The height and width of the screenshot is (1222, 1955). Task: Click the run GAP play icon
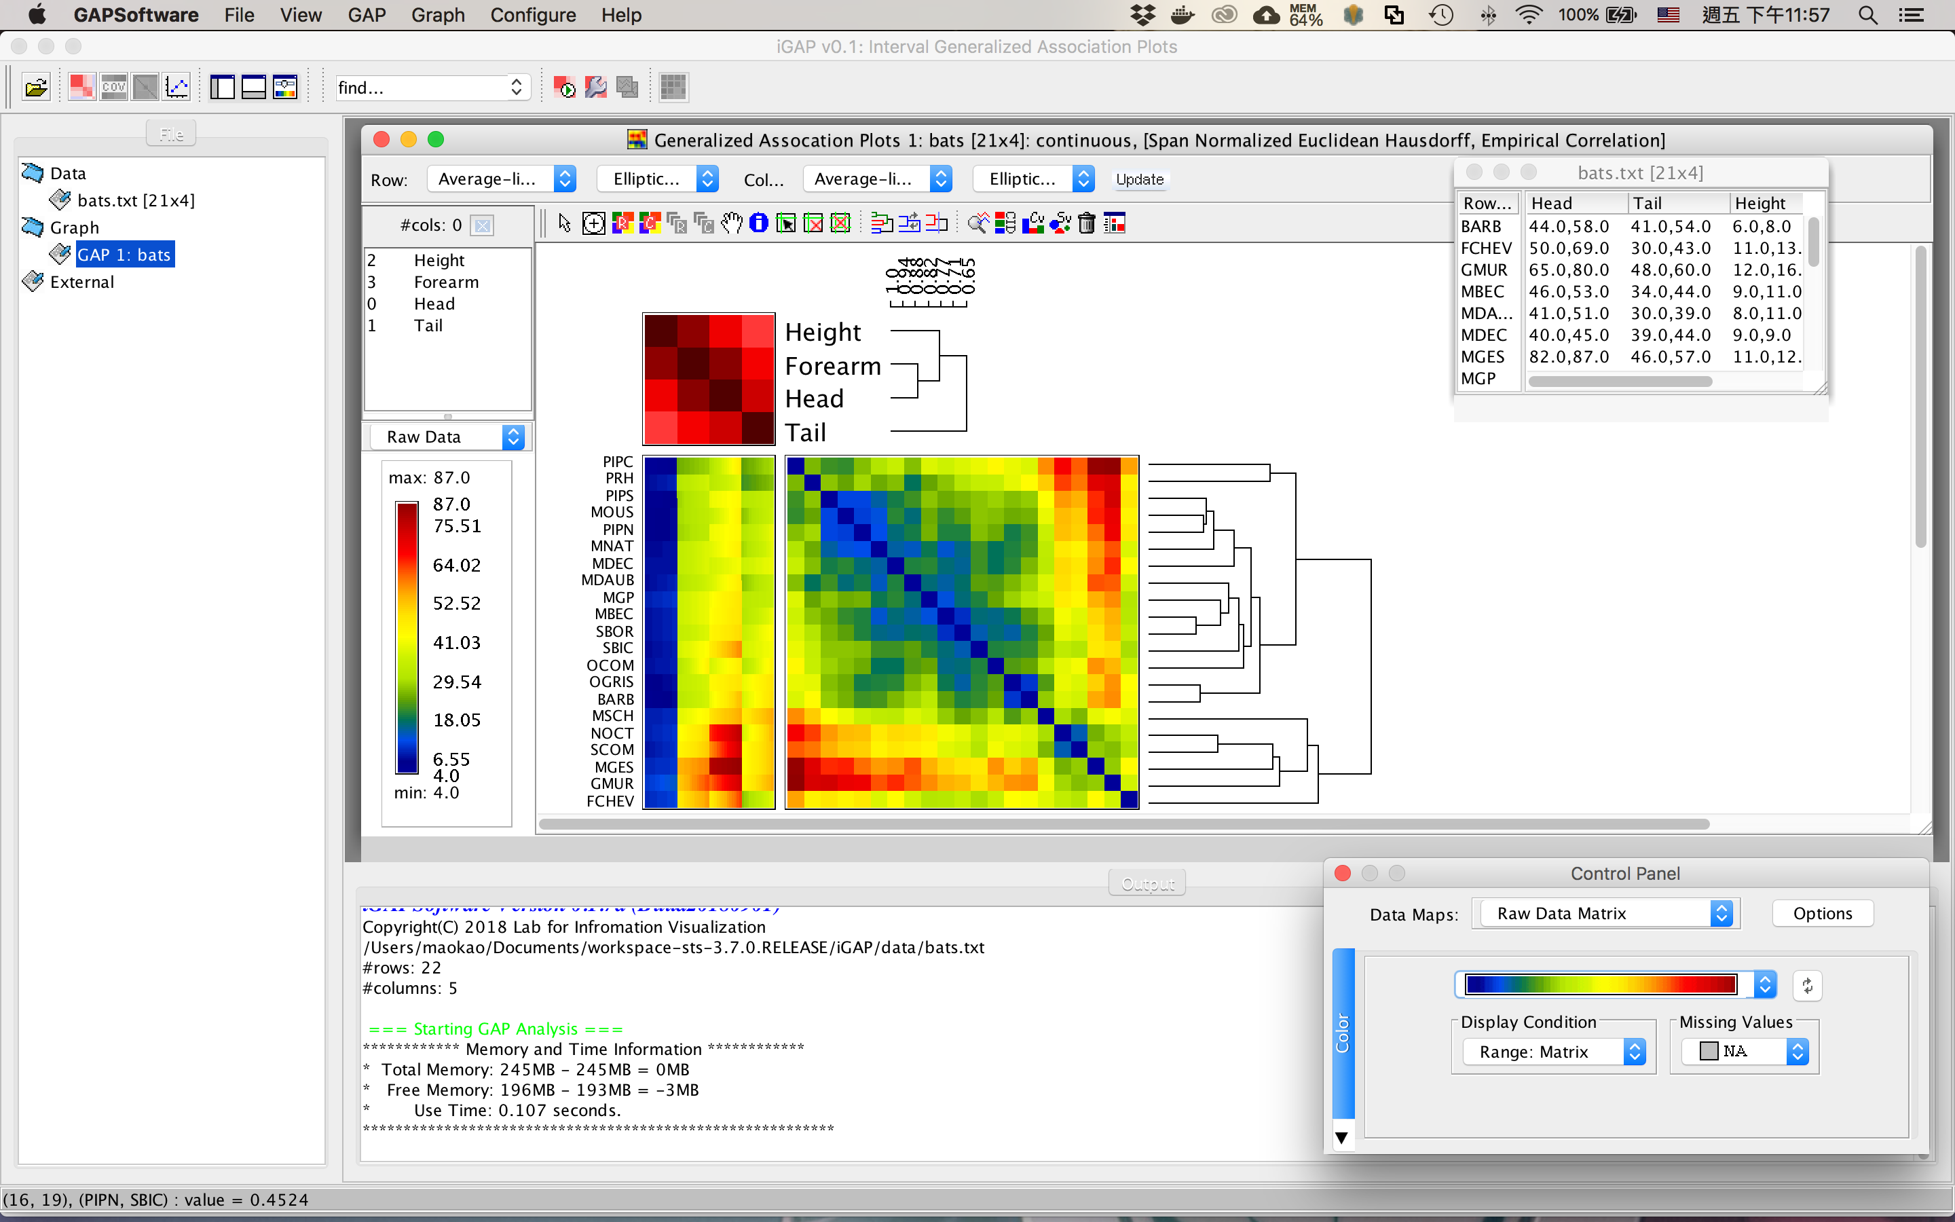pyautogui.click(x=564, y=88)
